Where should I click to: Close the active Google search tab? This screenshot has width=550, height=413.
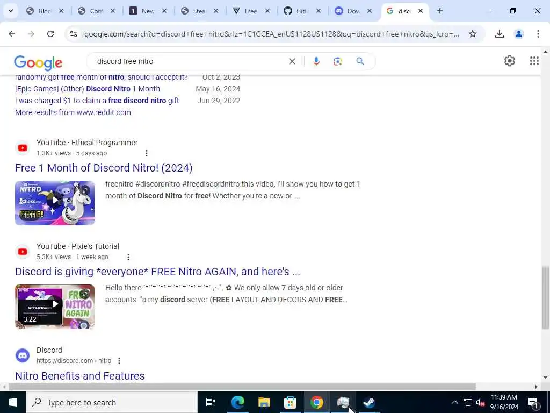[x=420, y=11]
